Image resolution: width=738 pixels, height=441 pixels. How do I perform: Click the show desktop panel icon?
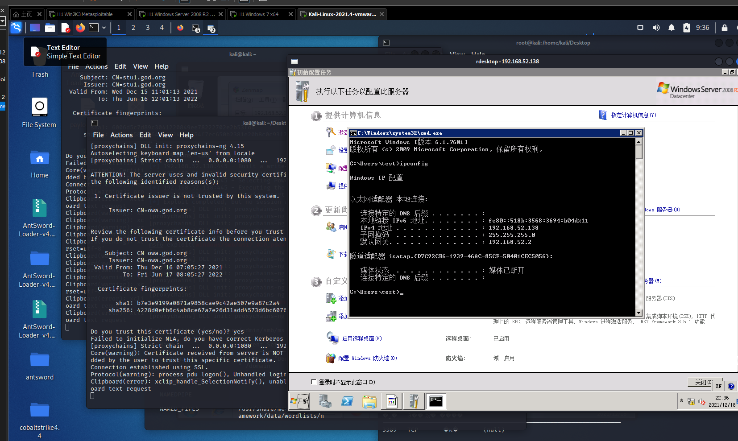[35, 28]
